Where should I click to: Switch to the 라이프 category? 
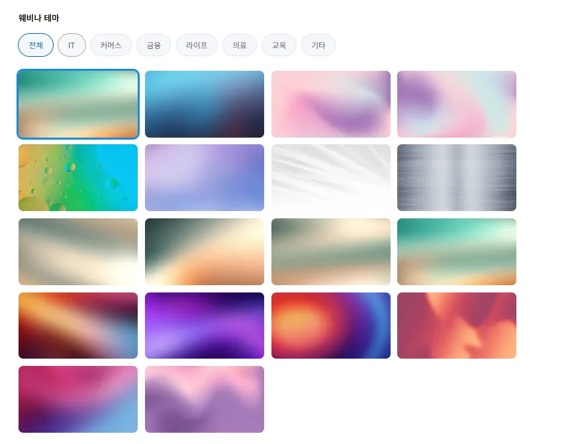(x=197, y=45)
